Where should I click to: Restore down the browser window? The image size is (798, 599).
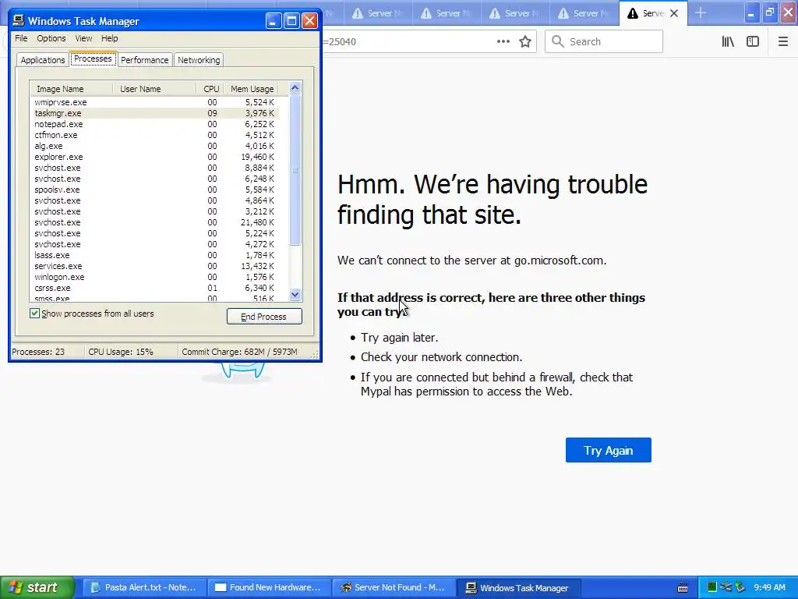(770, 12)
